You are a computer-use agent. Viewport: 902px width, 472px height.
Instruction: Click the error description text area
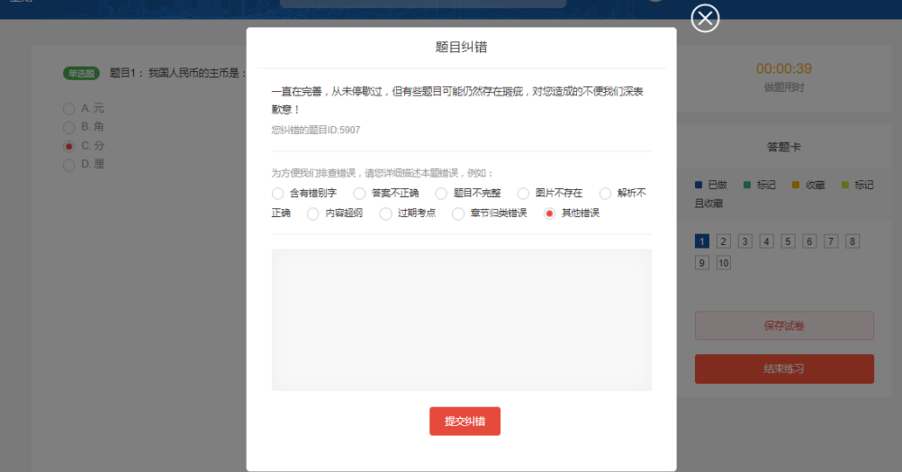(x=462, y=320)
